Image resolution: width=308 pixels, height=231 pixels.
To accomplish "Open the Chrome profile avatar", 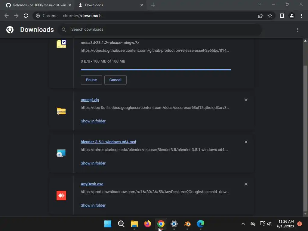I will (292, 16).
